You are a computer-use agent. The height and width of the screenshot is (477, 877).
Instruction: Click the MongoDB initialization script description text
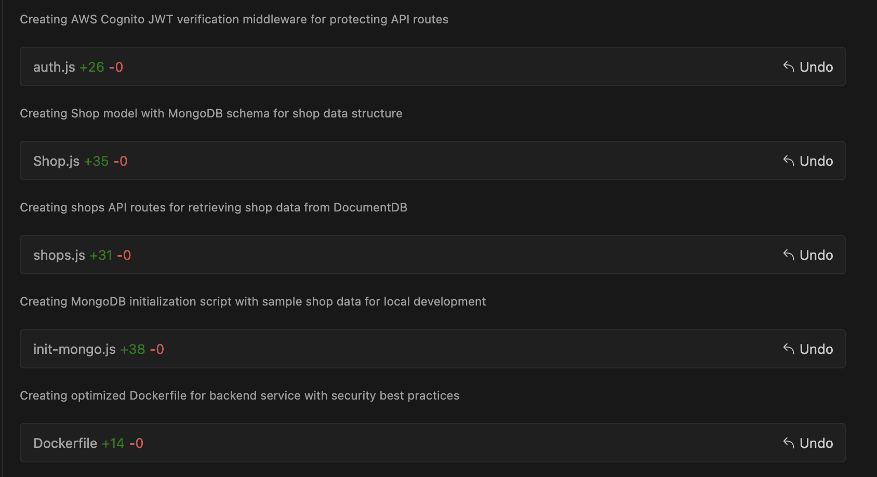[253, 301]
